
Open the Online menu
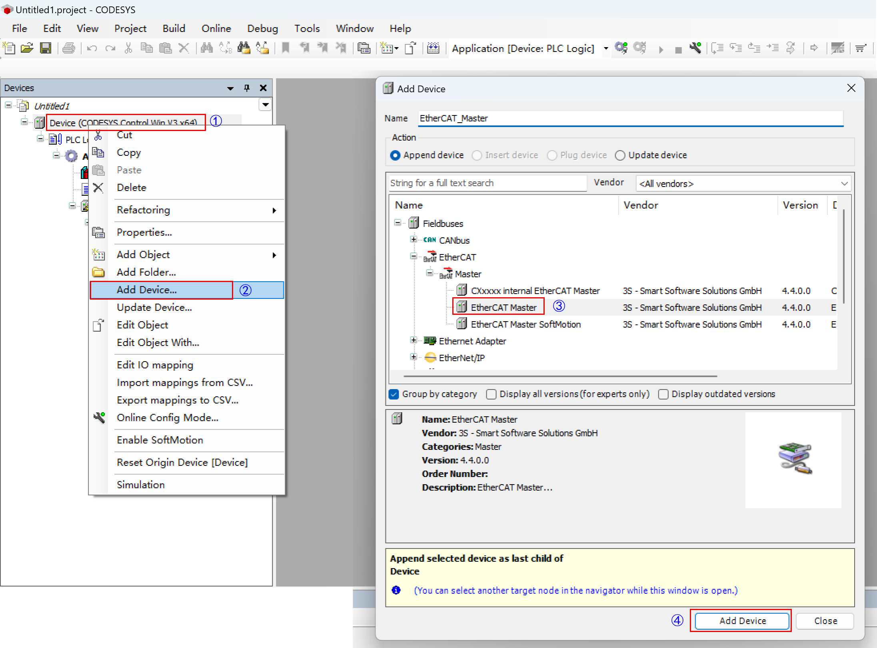(216, 28)
